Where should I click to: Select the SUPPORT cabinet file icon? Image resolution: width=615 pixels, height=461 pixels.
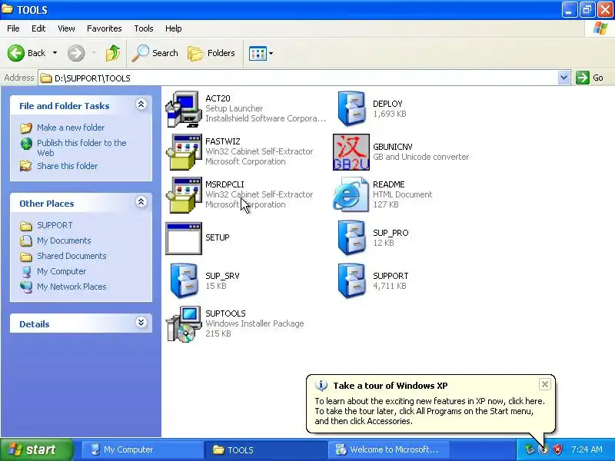[x=351, y=281]
